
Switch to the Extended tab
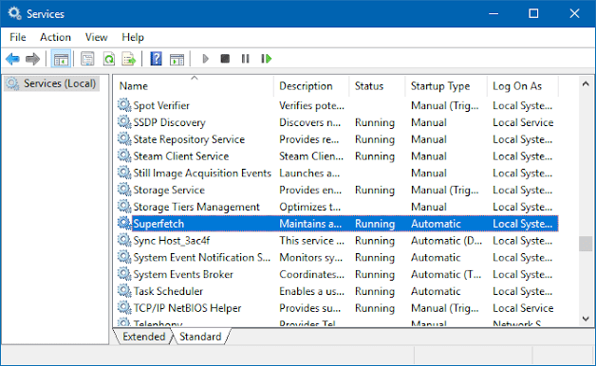(x=143, y=337)
